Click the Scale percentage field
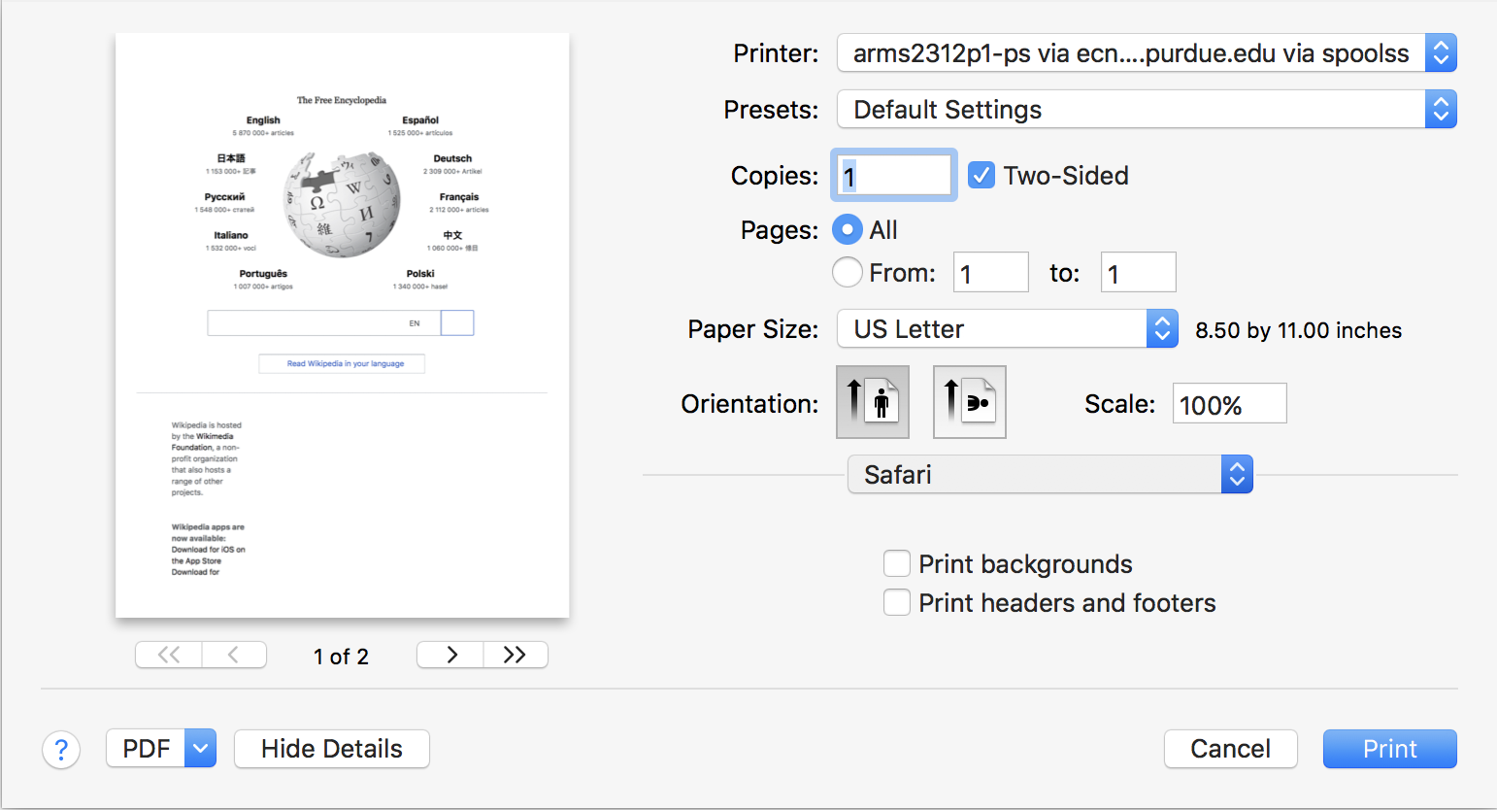The image size is (1497, 810). tap(1229, 404)
